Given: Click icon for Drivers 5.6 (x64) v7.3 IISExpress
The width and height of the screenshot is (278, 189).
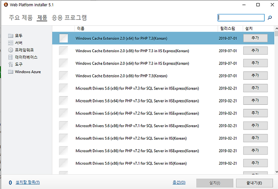Looking at the screenshot, I should click(x=63, y=101).
